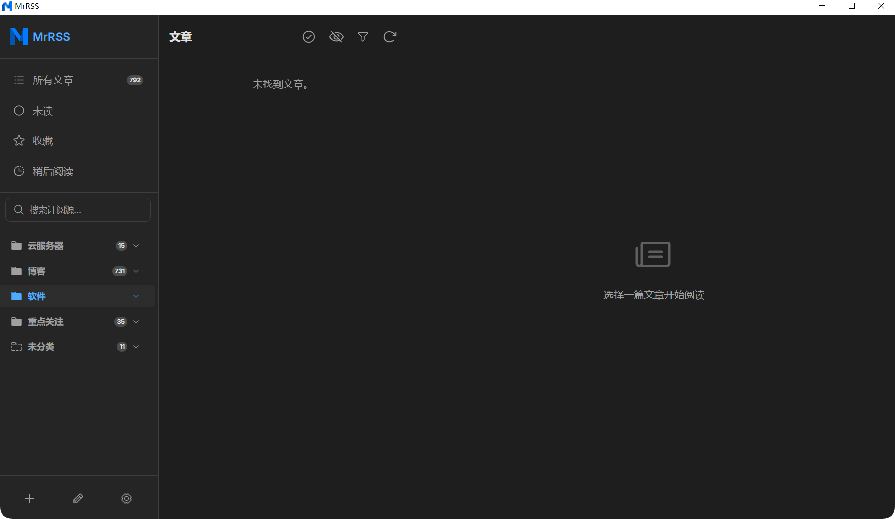
Task: Select the 稍后阅读 clock icon
Action: [x=19, y=171]
